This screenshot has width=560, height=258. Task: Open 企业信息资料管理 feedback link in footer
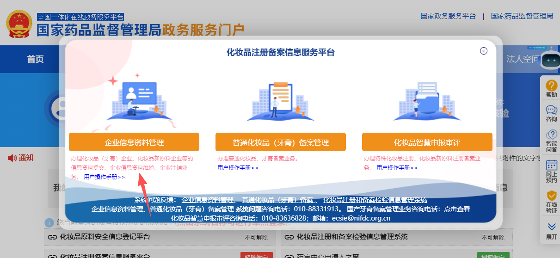tap(208, 200)
